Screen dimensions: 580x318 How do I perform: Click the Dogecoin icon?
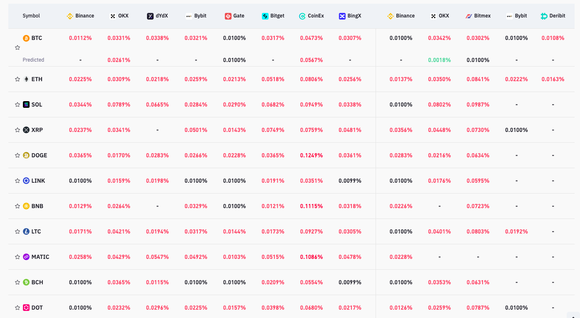[26, 155]
